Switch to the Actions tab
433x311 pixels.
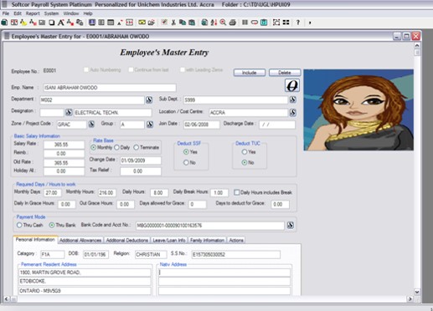[236, 240]
